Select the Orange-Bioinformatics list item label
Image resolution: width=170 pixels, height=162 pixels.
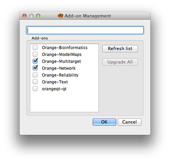click(65, 47)
